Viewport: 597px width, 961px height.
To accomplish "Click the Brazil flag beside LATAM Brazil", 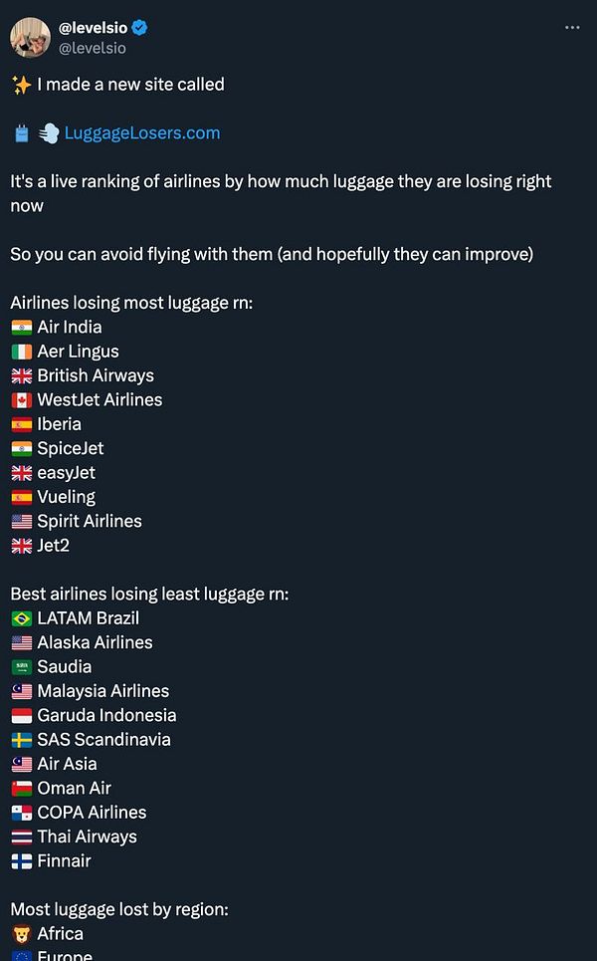I will click(21, 618).
